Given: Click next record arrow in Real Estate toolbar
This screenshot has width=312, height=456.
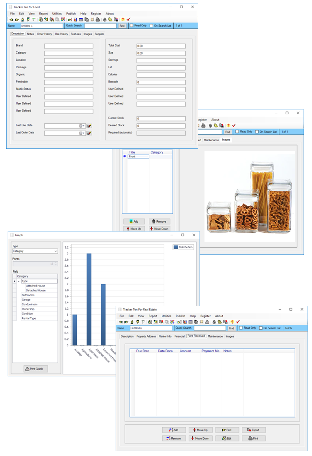Looking at the screenshot, I should (126, 322).
